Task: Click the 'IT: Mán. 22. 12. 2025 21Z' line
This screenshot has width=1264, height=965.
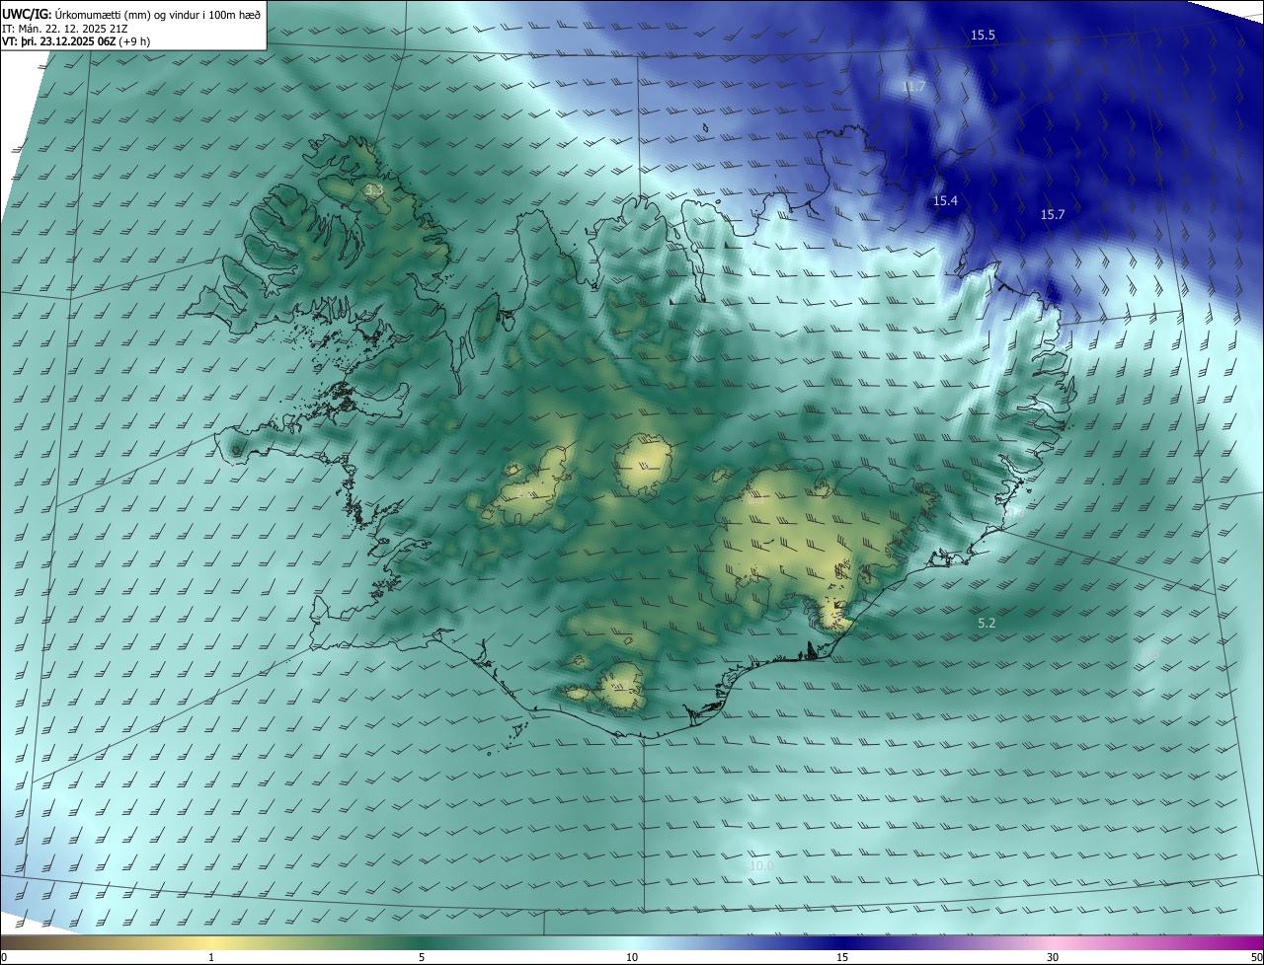Action: click(x=64, y=29)
